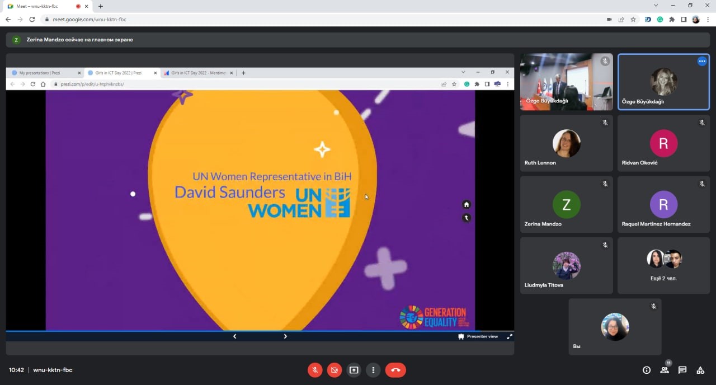This screenshot has height=385, width=716.
Task: Open a new browser tab
Action: point(101,6)
